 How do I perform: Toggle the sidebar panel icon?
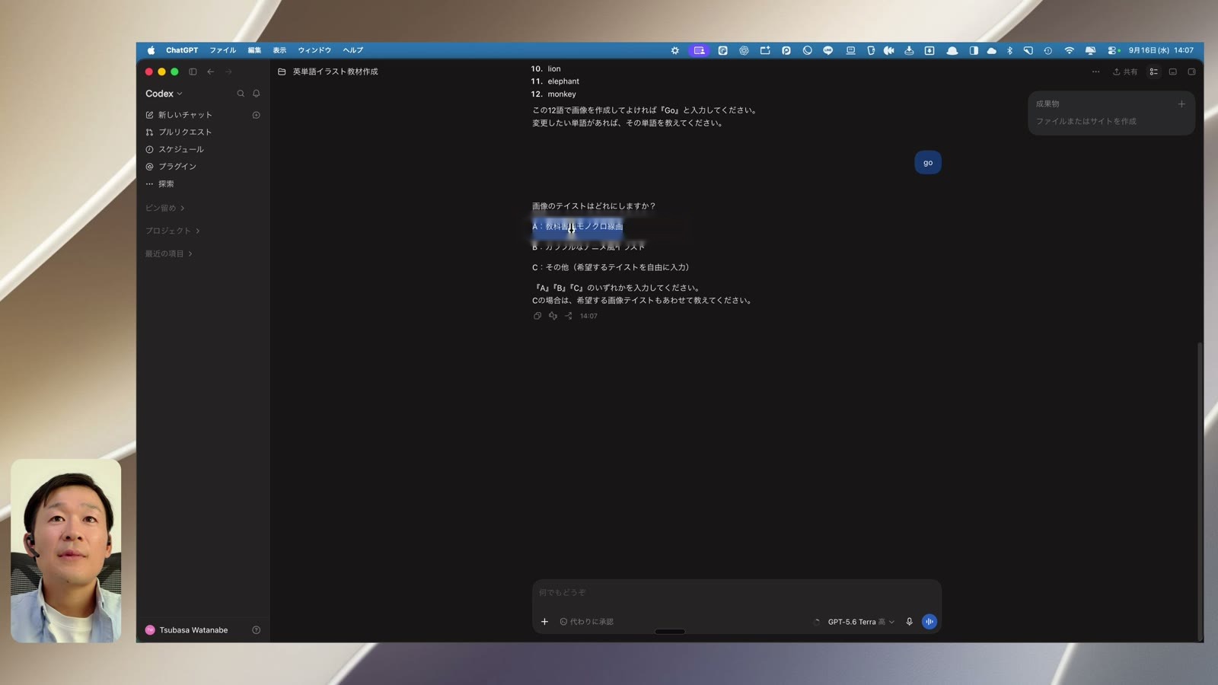193,72
